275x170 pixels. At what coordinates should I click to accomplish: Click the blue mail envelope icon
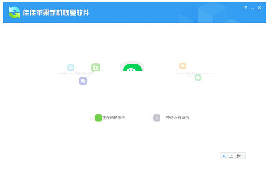point(71,68)
